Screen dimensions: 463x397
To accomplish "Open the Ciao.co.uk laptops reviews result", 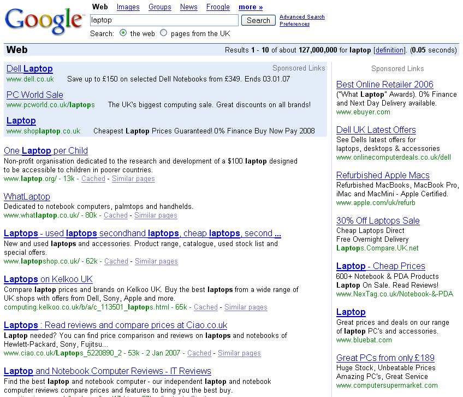I will [x=115, y=325].
